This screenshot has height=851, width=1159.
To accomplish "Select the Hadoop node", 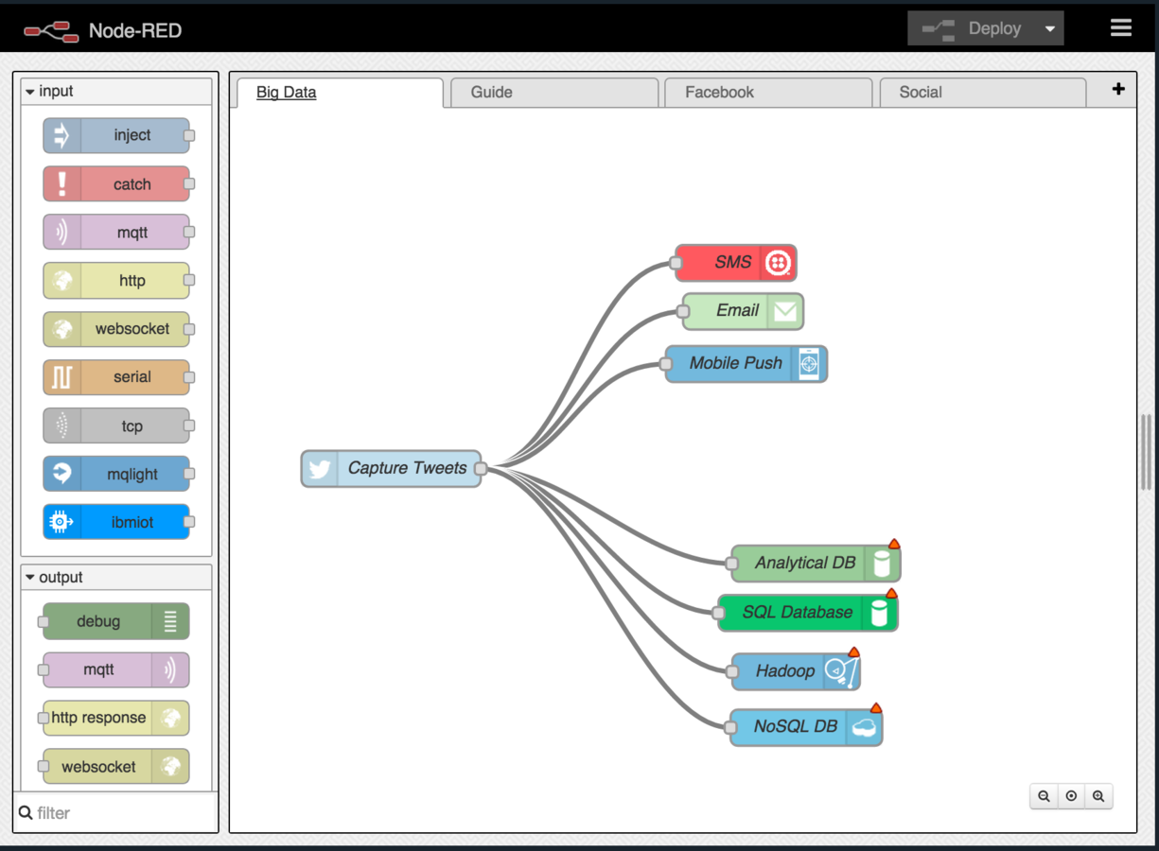I will pyautogui.click(x=796, y=671).
